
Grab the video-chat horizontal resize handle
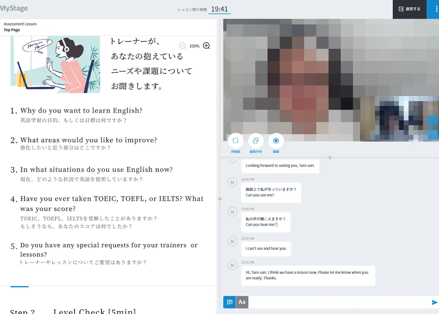(330, 158)
